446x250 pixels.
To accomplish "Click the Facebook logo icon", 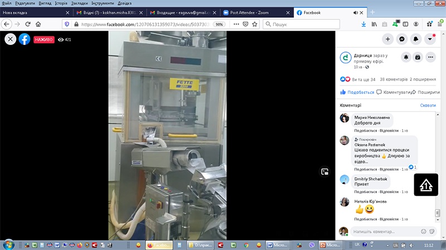I will pyautogui.click(x=25, y=39).
